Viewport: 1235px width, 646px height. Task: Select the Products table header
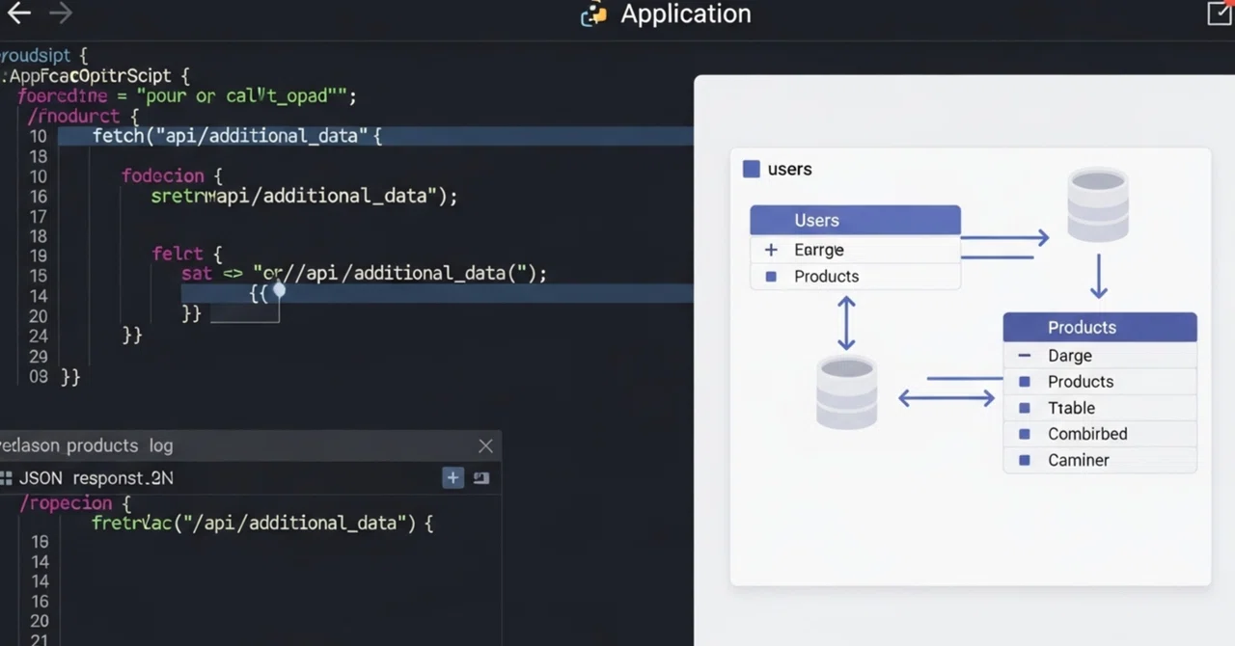[1100, 327]
